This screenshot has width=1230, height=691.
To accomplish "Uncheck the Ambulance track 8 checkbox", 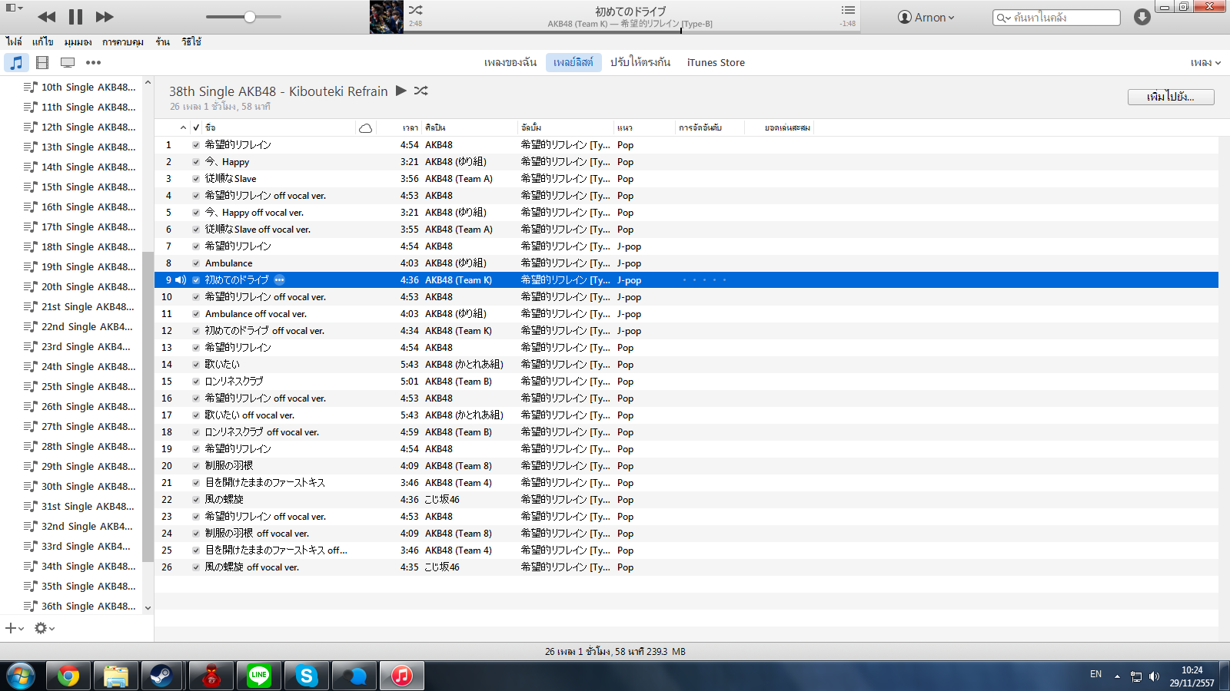I will (x=196, y=263).
